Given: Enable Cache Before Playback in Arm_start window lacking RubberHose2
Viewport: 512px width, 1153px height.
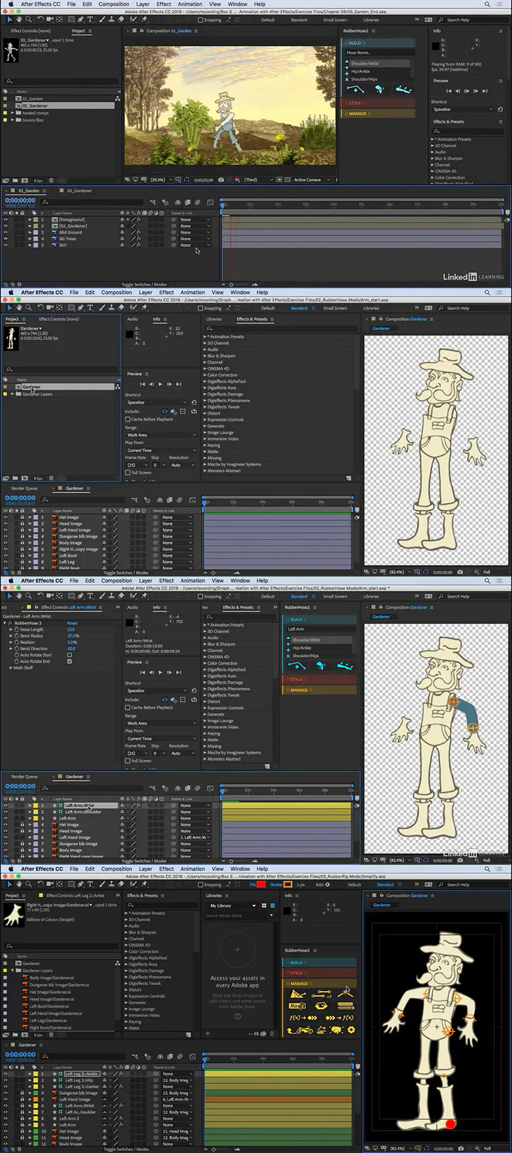Looking at the screenshot, I should pyautogui.click(x=128, y=419).
